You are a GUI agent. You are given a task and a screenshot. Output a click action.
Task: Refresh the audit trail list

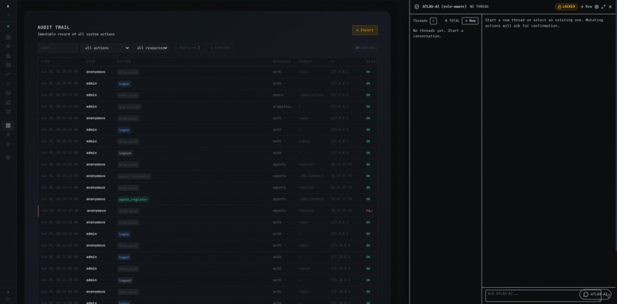pyautogui.click(x=220, y=48)
